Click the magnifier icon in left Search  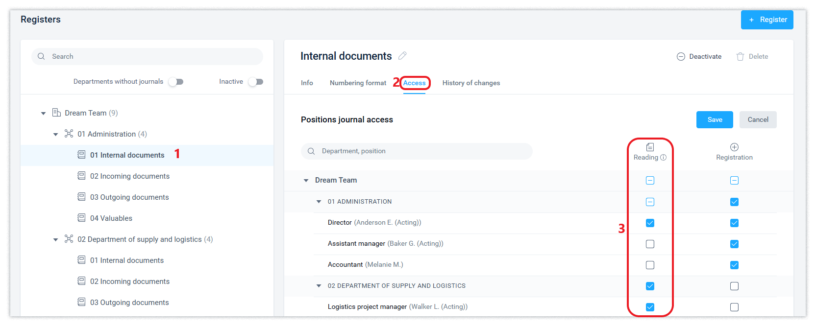click(42, 56)
